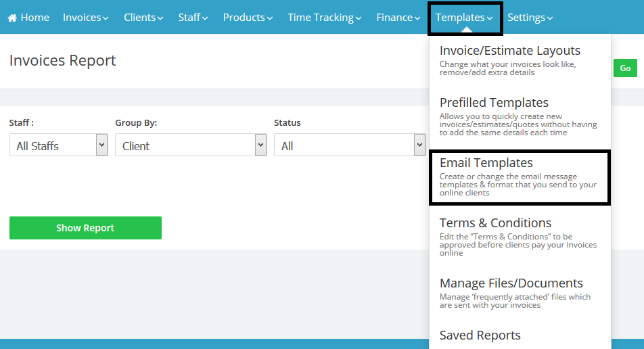The height and width of the screenshot is (349, 644).
Task: Expand the Clients dropdown menu
Action: pyautogui.click(x=143, y=18)
